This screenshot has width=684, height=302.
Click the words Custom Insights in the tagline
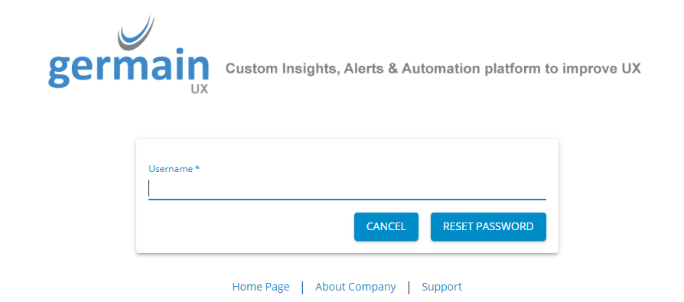point(282,69)
